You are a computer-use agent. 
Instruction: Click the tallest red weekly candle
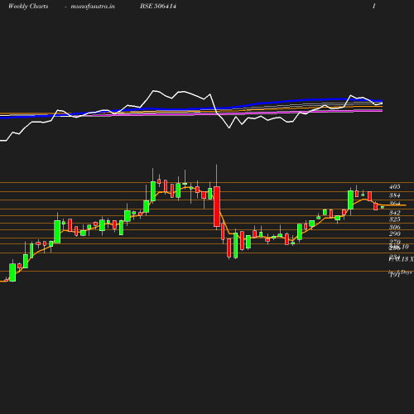pos(217,206)
